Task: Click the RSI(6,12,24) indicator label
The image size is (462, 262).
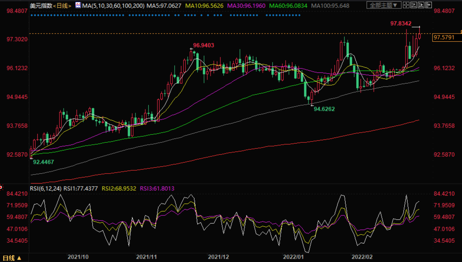Action: click(45, 189)
